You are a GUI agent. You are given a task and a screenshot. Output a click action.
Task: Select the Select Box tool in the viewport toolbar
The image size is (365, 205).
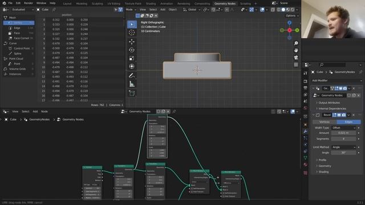pyautogui.click(x=132, y=24)
